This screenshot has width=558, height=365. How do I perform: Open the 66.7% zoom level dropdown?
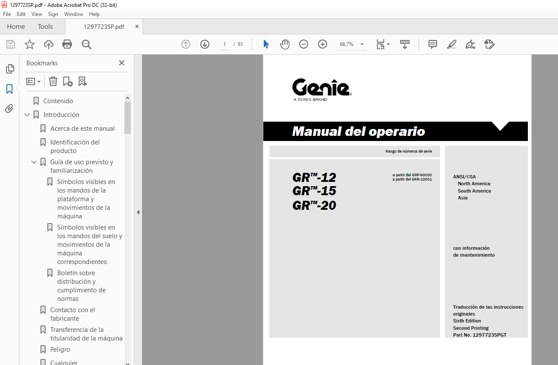[x=362, y=44]
